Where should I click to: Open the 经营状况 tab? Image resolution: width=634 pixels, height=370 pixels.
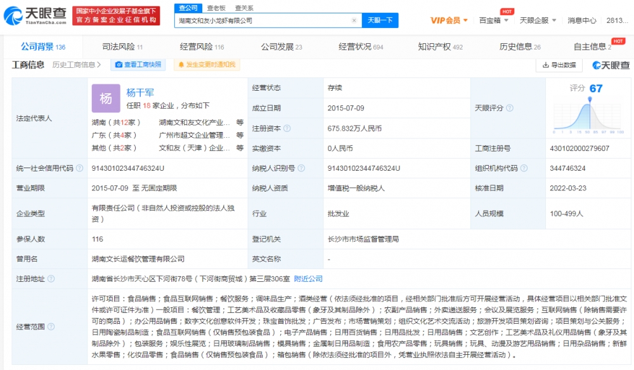click(361, 47)
